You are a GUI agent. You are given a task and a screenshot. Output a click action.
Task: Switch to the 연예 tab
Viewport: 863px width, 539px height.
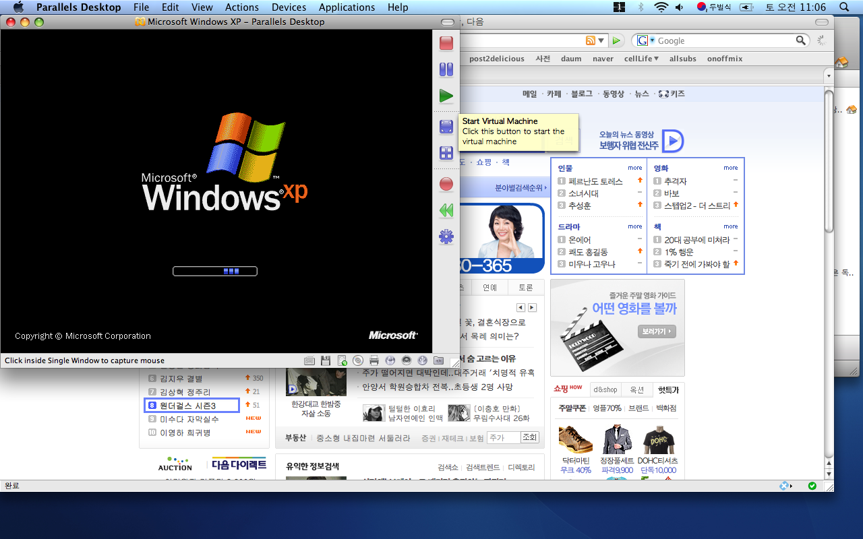[x=489, y=288]
